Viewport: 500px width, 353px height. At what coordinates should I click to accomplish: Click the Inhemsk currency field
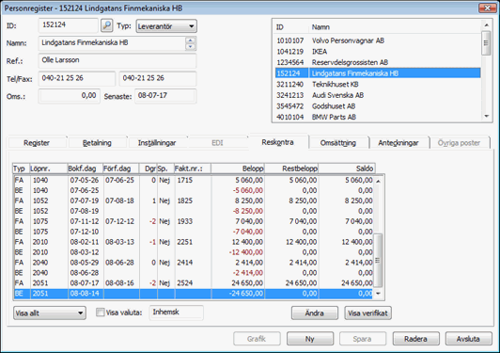(177, 313)
